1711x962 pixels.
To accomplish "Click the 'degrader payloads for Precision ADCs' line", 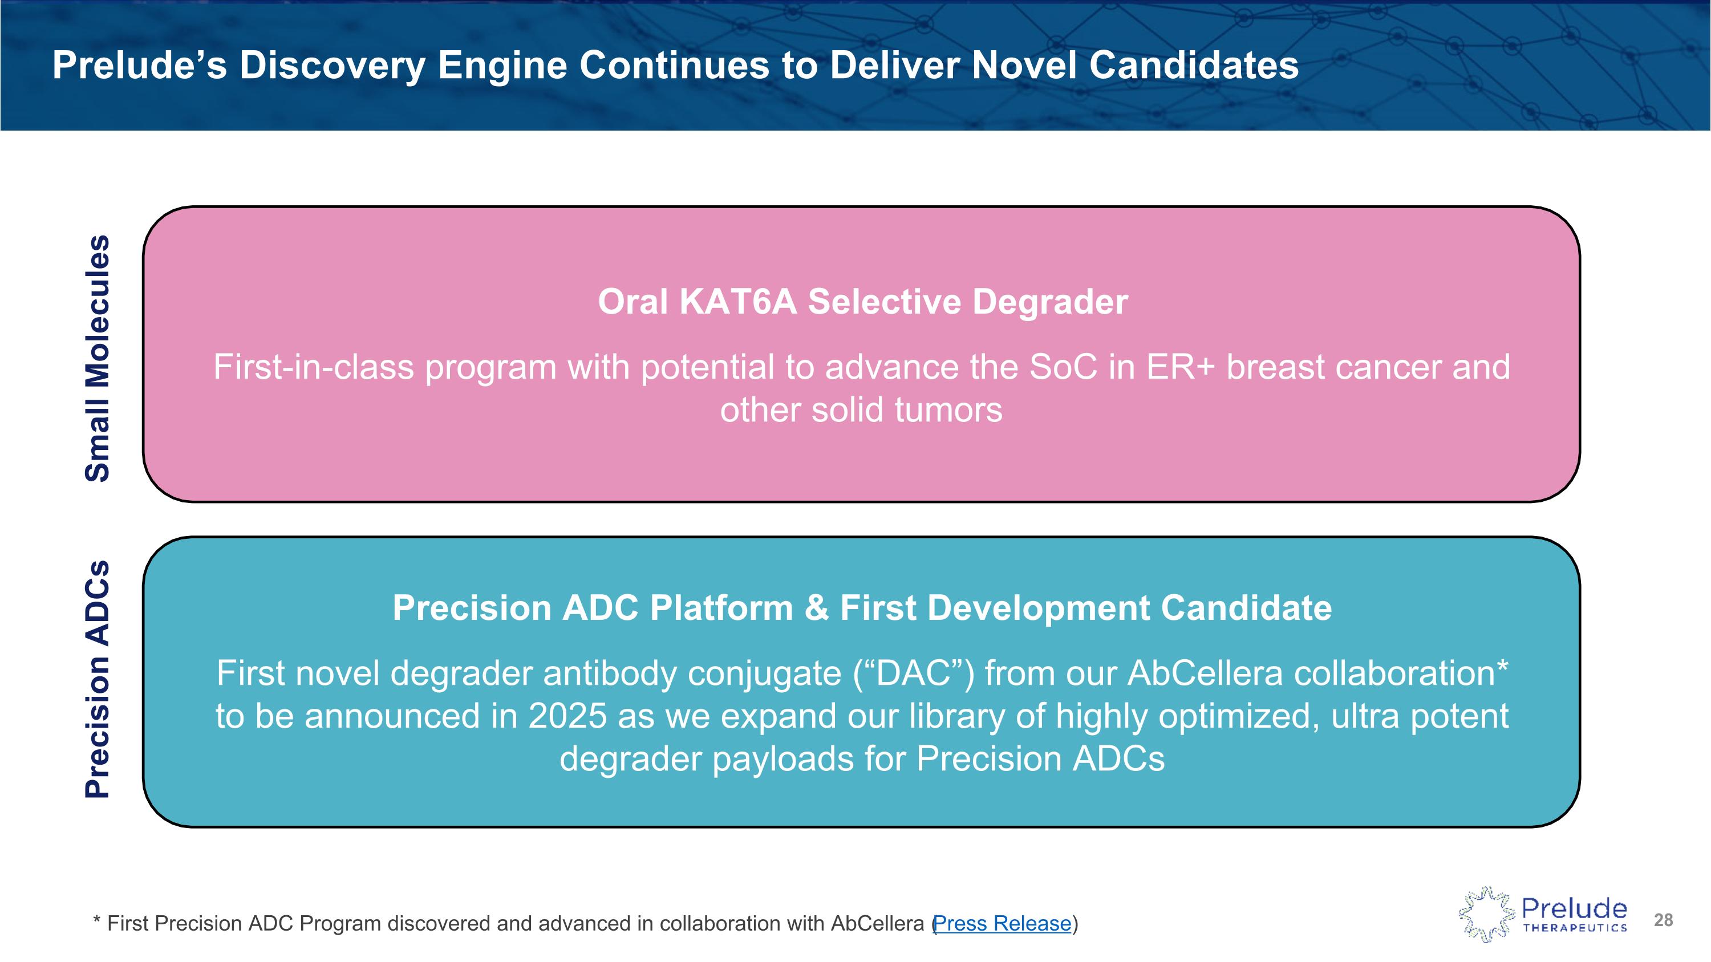I will tap(861, 758).
